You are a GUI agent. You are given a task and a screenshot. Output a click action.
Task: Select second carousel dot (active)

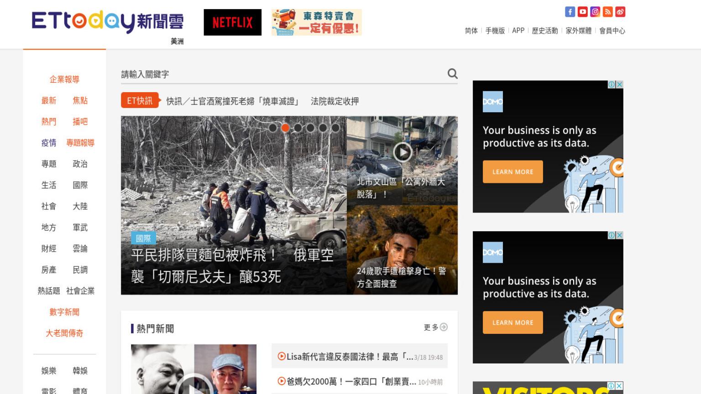285,128
